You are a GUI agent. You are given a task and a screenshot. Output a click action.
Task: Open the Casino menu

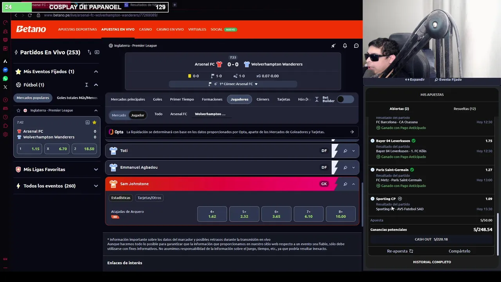point(146,29)
